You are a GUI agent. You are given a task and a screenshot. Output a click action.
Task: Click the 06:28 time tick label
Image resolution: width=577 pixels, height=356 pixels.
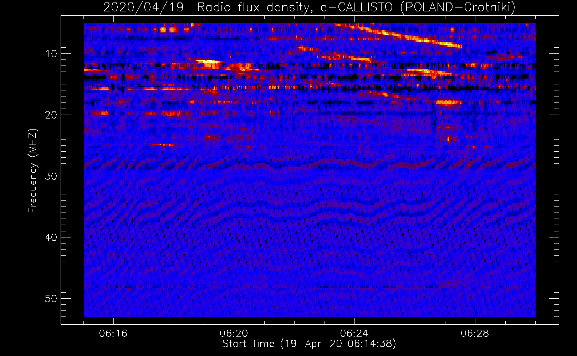click(475, 333)
